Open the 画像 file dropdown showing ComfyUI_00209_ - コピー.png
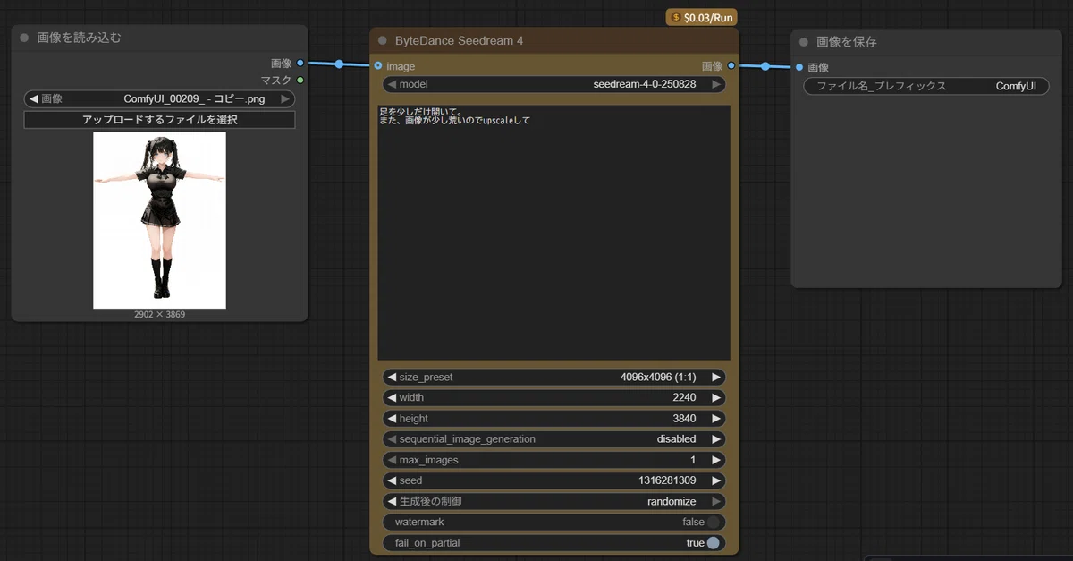This screenshot has width=1073, height=561. (x=159, y=99)
